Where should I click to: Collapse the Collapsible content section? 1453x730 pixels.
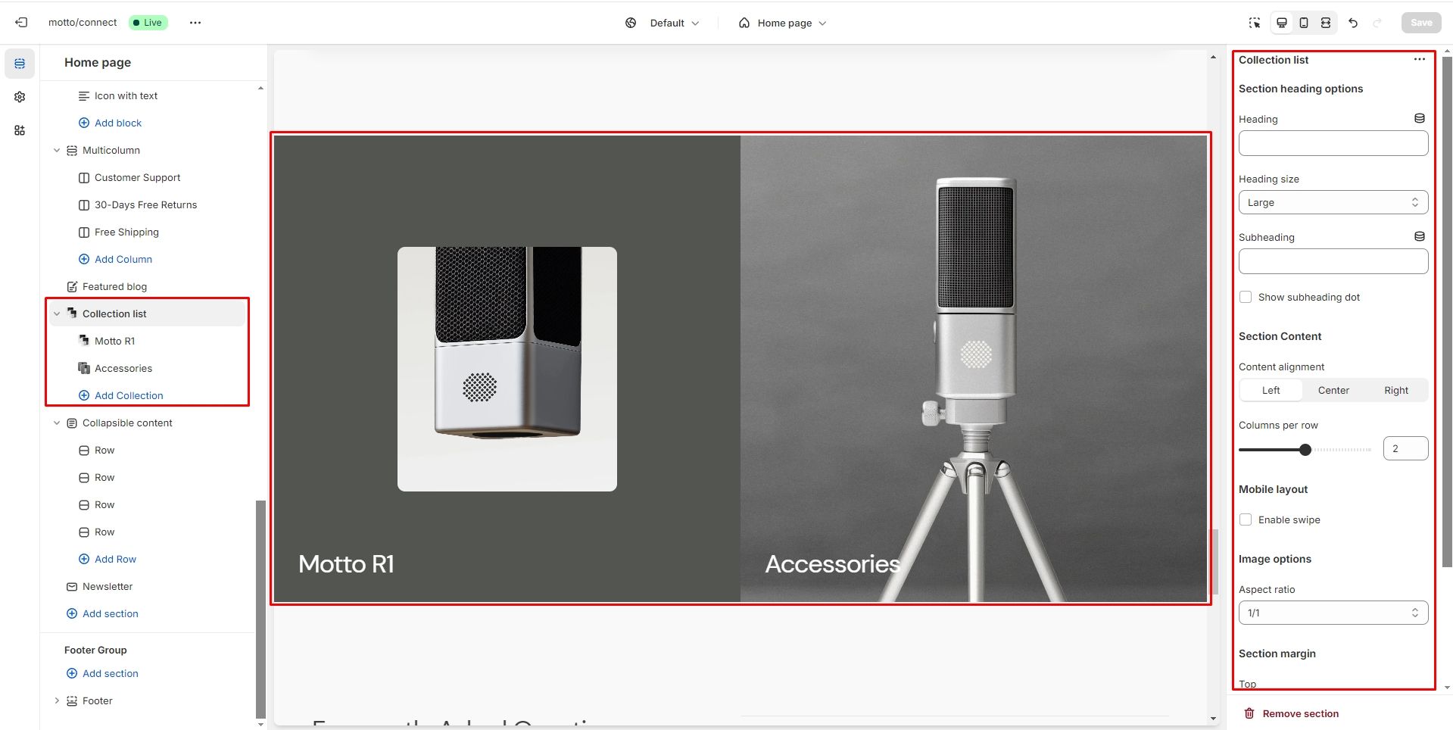tap(57, 423)
